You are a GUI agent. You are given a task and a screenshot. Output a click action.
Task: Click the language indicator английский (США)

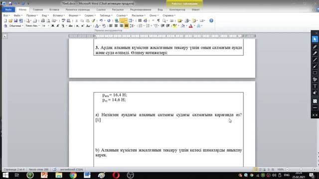click(x=72, y=170)
